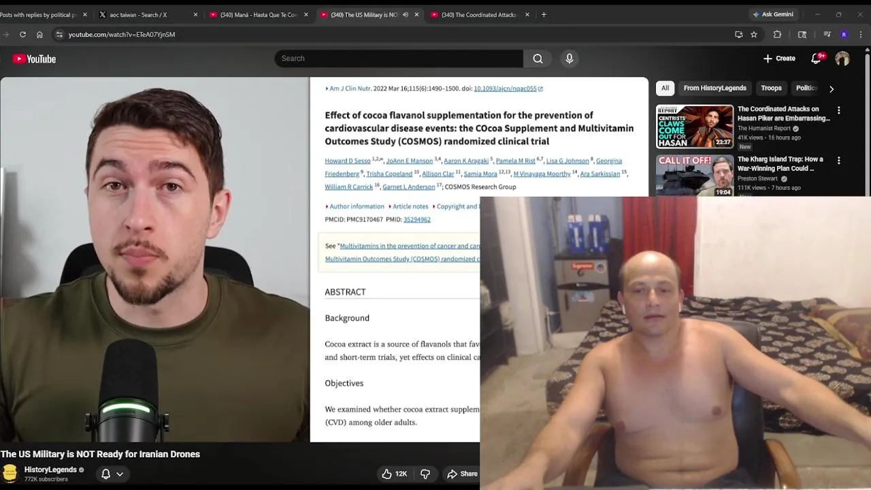871x490 pixels.
Task: Click the browser address bar URL
Action: click(122, 35)
